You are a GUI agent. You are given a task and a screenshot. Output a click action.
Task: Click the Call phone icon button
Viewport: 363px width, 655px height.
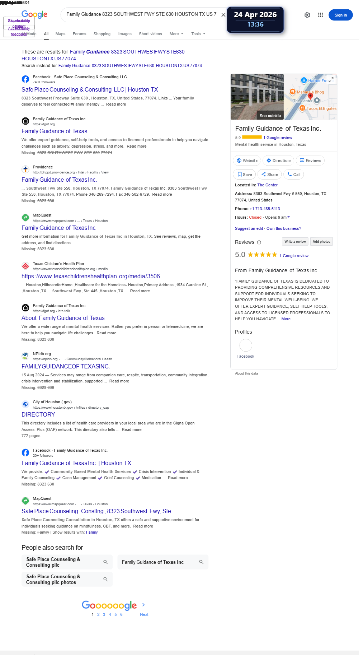point(294,175)
